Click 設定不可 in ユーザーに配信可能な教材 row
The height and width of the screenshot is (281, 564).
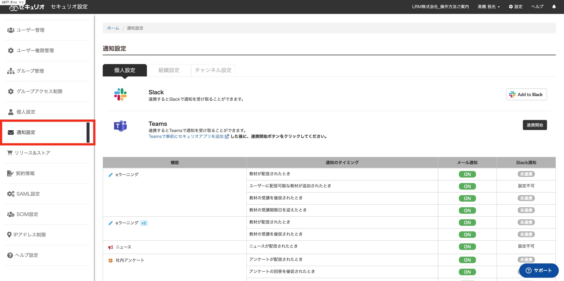[526, 186]
